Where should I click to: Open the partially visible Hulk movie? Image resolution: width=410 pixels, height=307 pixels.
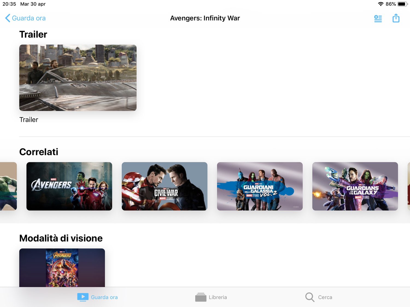click(x=8, y=186)
